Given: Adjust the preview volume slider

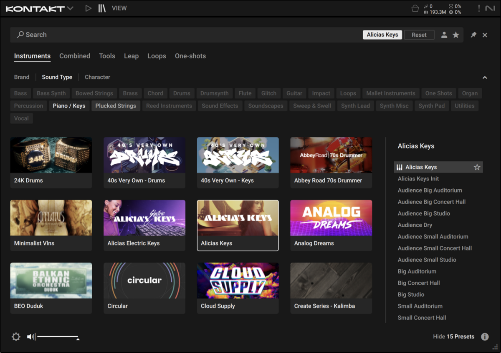Looking at the screenshot, I should click(58, 336).
